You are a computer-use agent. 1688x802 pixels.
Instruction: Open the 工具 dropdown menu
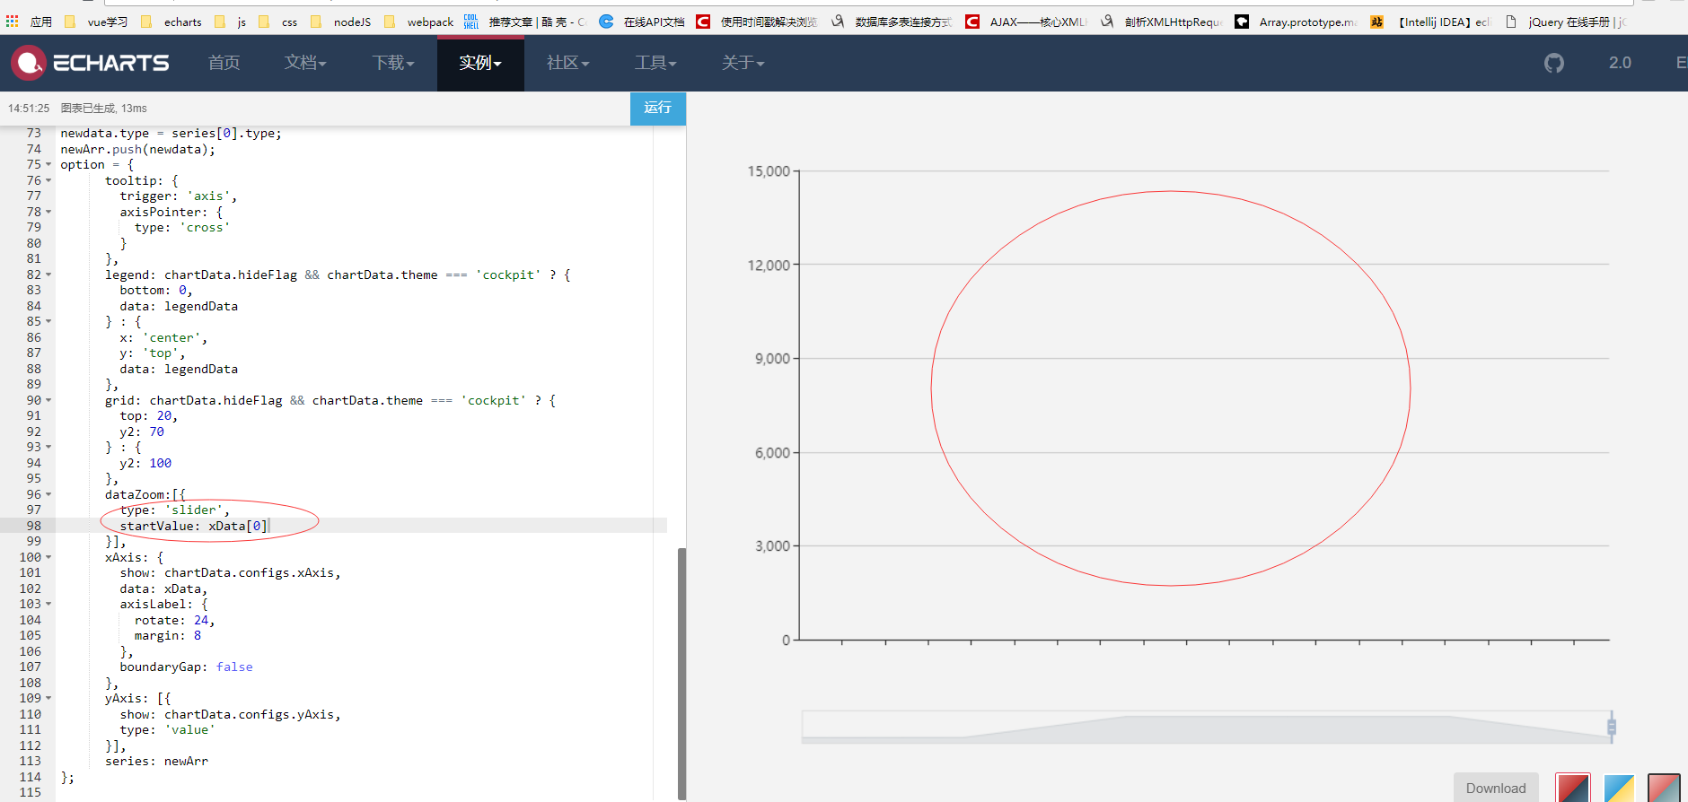point(655,63)
